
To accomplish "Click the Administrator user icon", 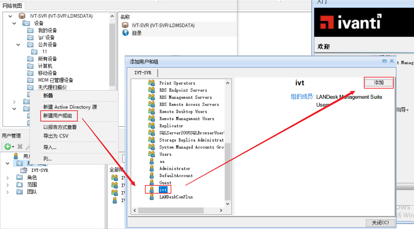I will (152, 169).
